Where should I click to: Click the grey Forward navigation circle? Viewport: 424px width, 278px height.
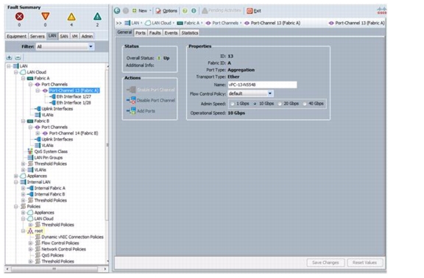126,10
